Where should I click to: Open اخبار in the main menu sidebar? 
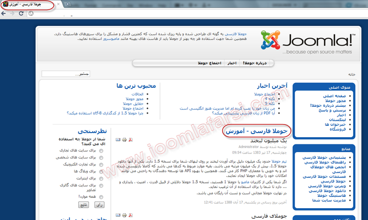341,115
